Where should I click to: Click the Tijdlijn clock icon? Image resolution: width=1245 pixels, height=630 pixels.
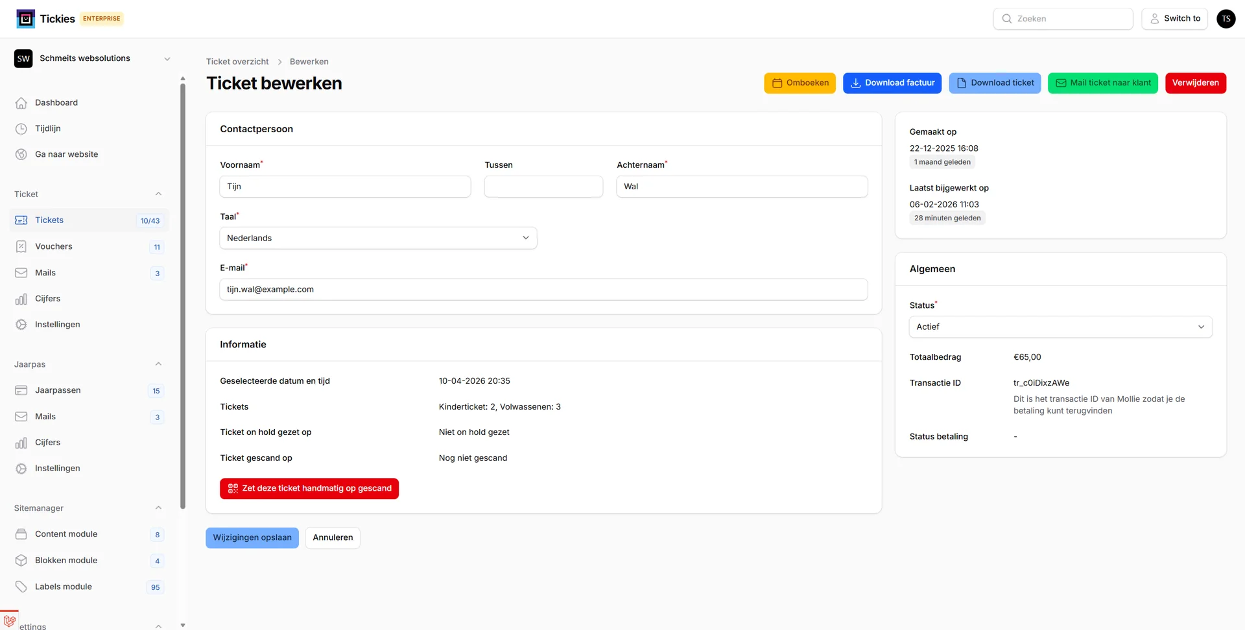coord(21,129)
